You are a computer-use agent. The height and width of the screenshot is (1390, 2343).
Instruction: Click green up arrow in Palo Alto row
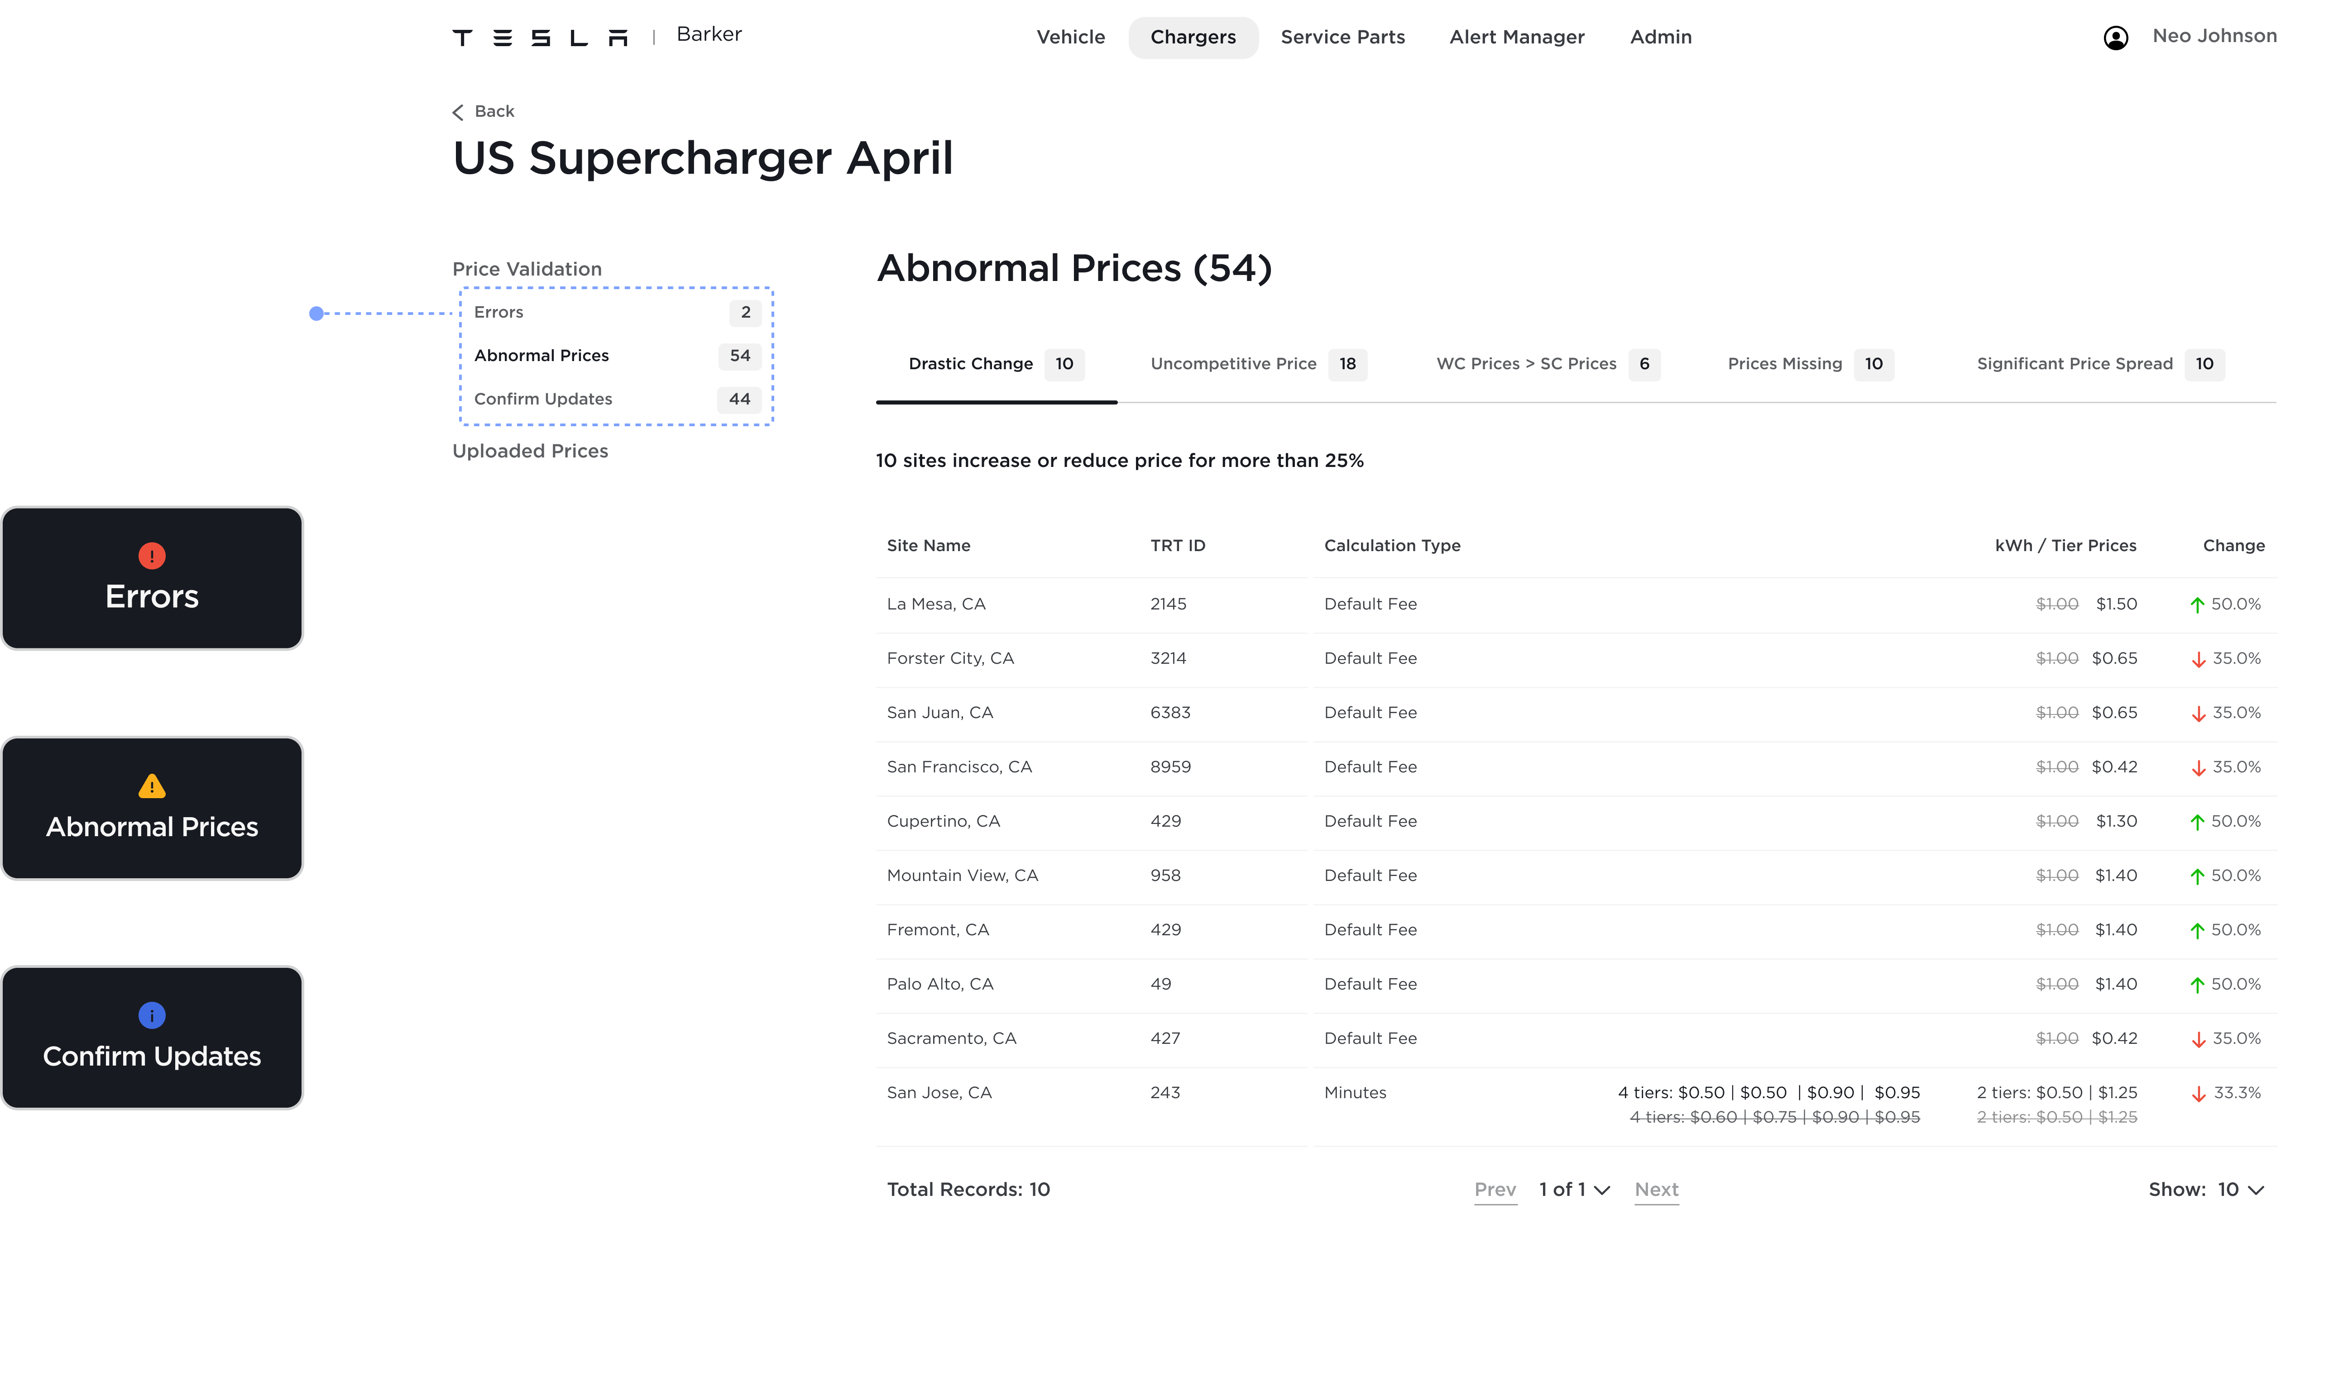tap(2197, 985)
